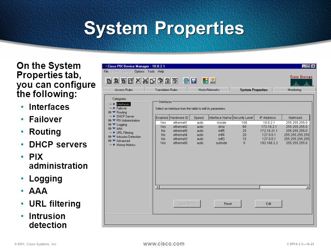331x248 pixels.
Task: Click the Edit page-with-pencil toolbar icon
Action: (131, 81)
